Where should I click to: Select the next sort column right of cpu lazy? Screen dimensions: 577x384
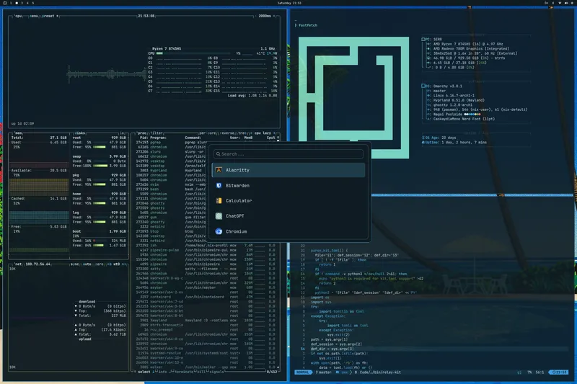point(274,133)
